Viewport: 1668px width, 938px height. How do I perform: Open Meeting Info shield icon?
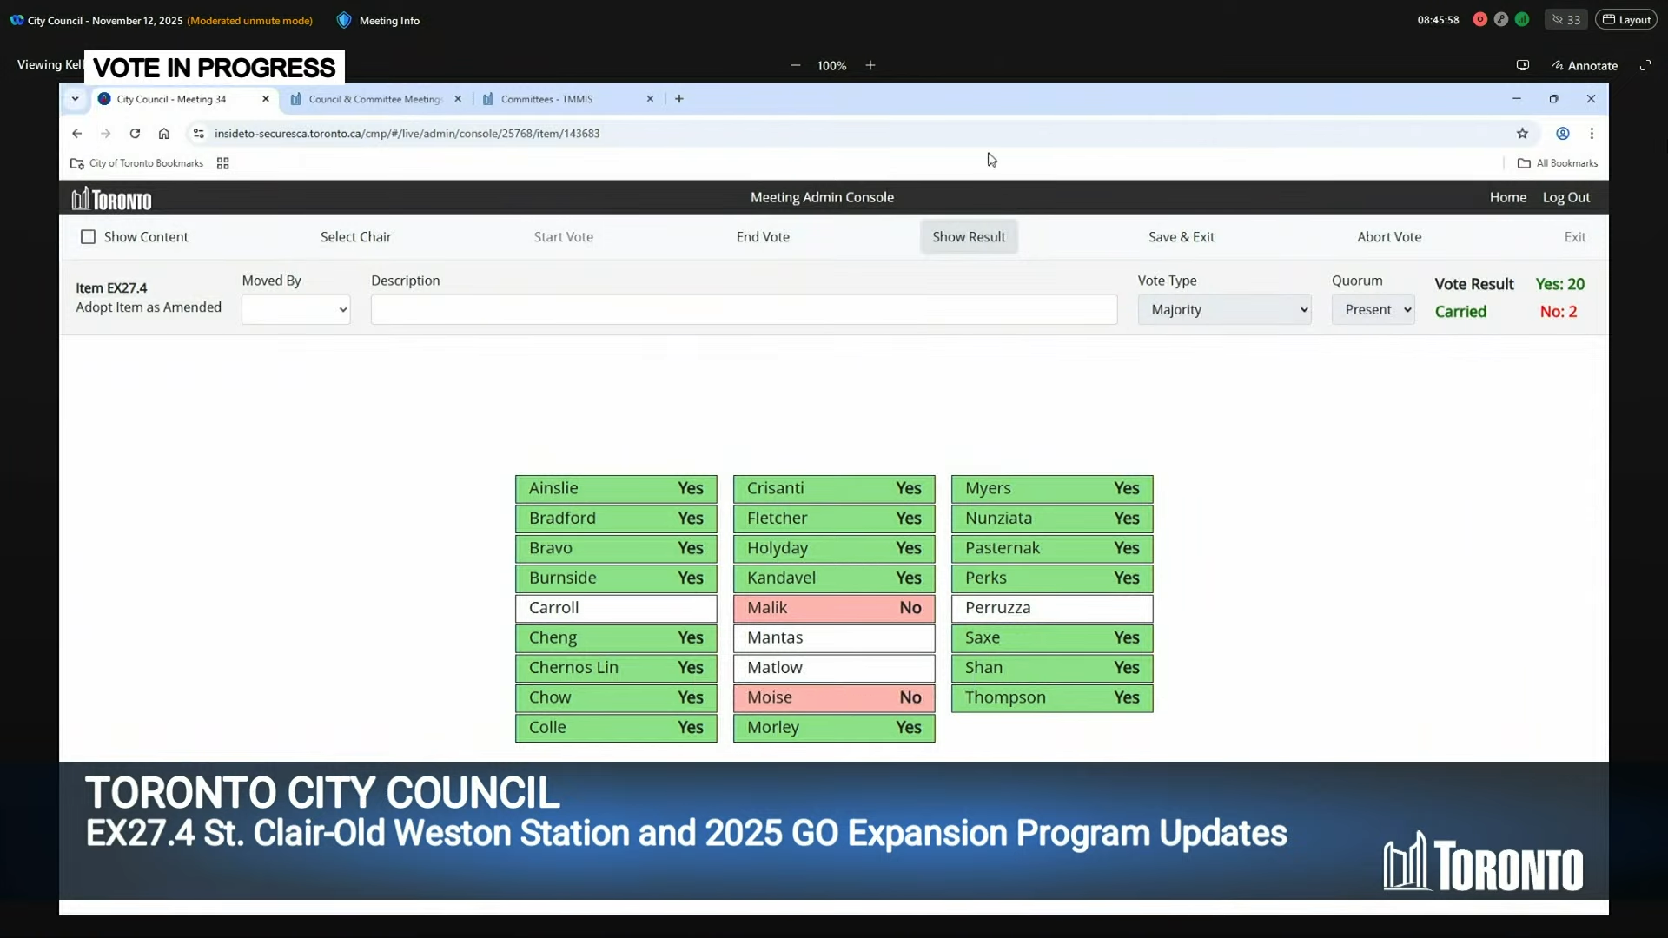[344, 20]
